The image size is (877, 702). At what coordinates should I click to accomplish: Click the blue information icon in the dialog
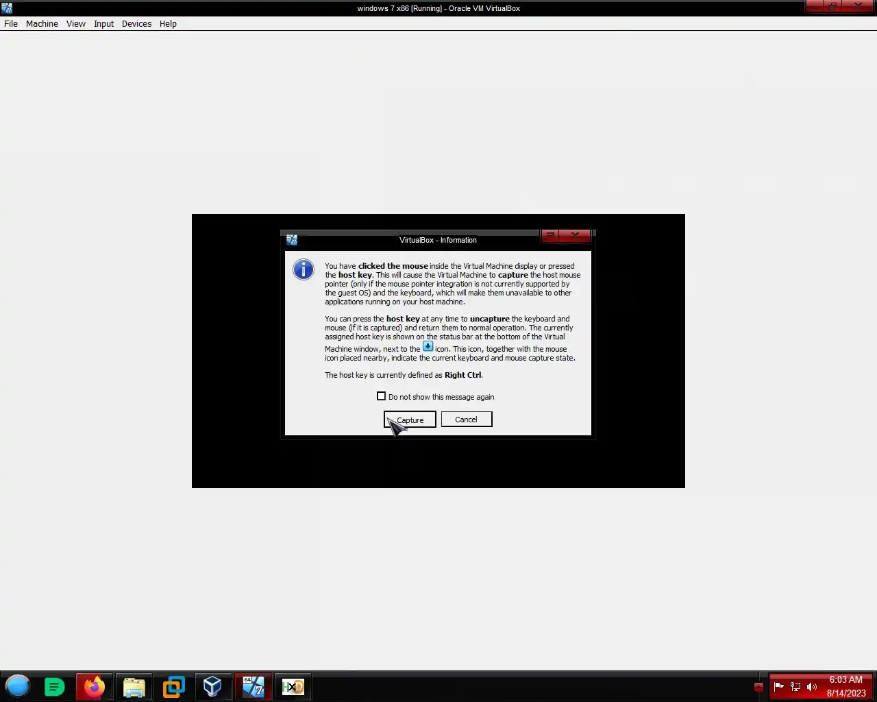coord(303,269)
